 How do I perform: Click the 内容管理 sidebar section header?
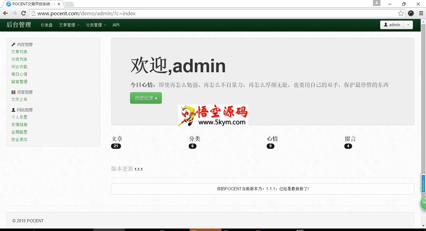point(22,45)
